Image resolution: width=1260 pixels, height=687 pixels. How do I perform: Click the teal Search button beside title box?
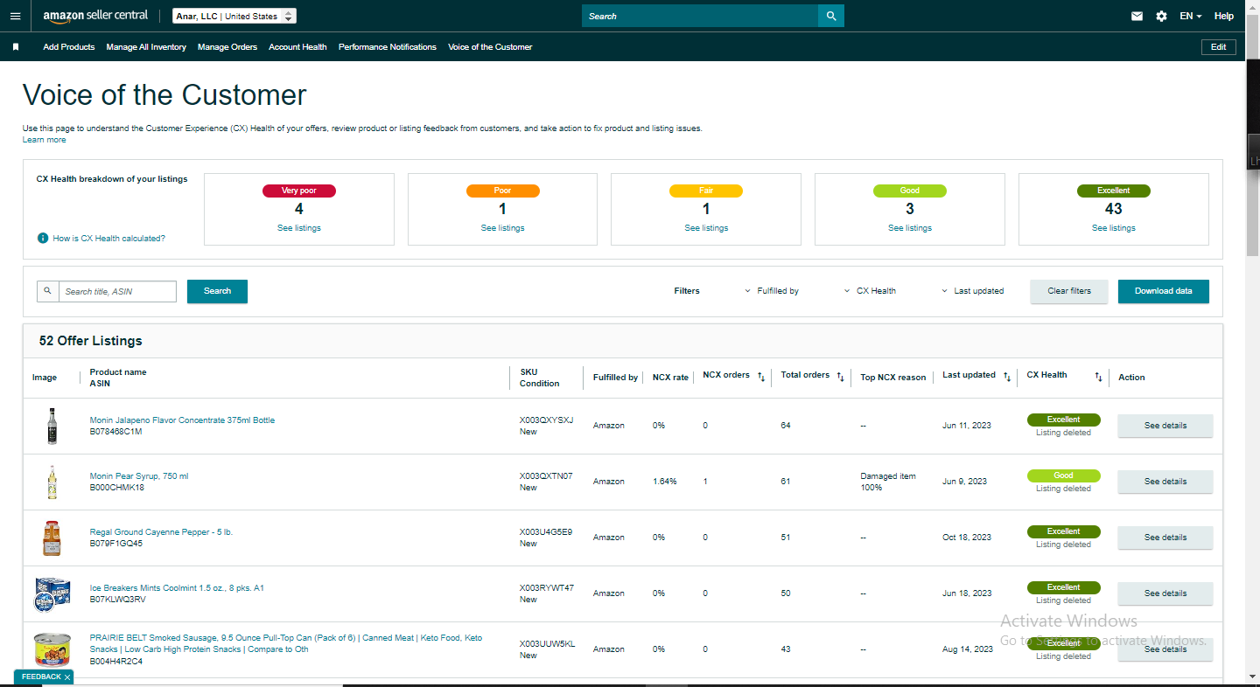217,291
